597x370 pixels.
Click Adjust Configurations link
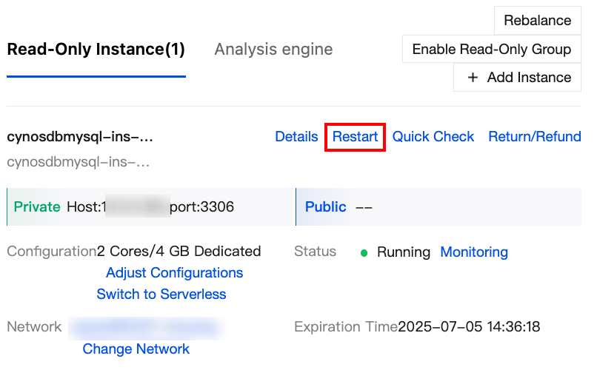pyautogui.click(x=174, y=273)
